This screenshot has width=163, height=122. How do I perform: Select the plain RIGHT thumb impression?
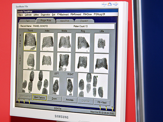(70, 87)
